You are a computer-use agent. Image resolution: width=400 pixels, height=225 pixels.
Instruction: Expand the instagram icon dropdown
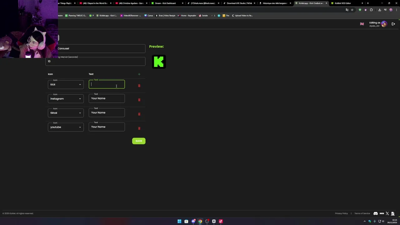click(x=66, y=99)
